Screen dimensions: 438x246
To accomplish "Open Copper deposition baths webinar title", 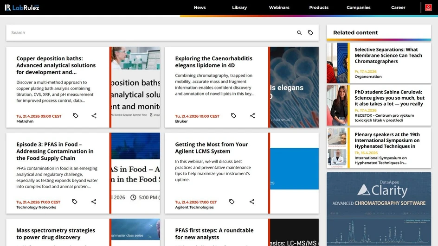I will coord(56,65).
